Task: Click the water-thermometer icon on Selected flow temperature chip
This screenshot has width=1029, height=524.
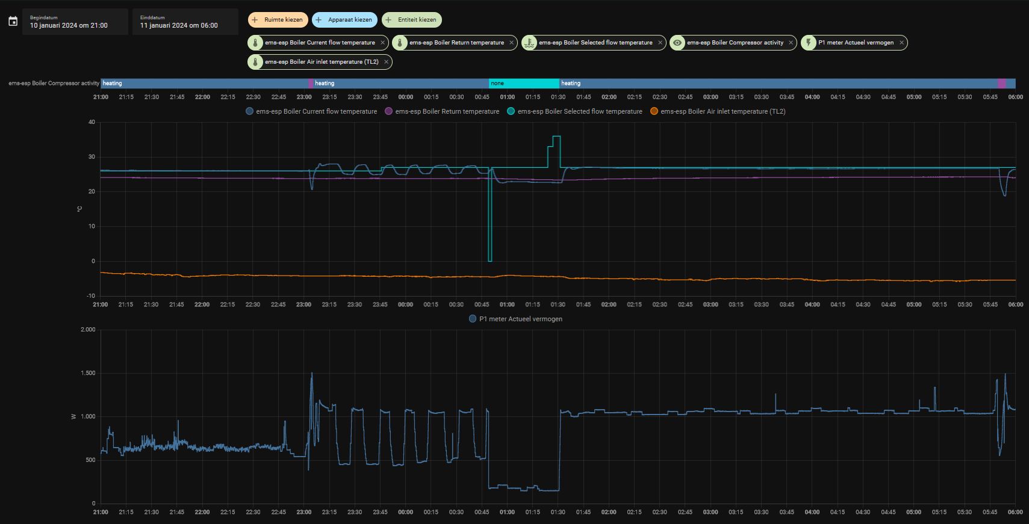Action: (529, 43)
